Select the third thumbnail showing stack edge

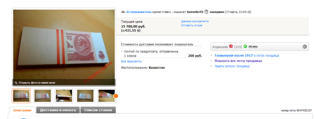(64, 96)
